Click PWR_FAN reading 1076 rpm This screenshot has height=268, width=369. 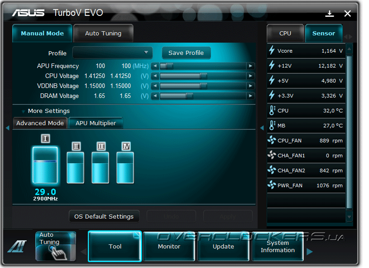[330, 185]
